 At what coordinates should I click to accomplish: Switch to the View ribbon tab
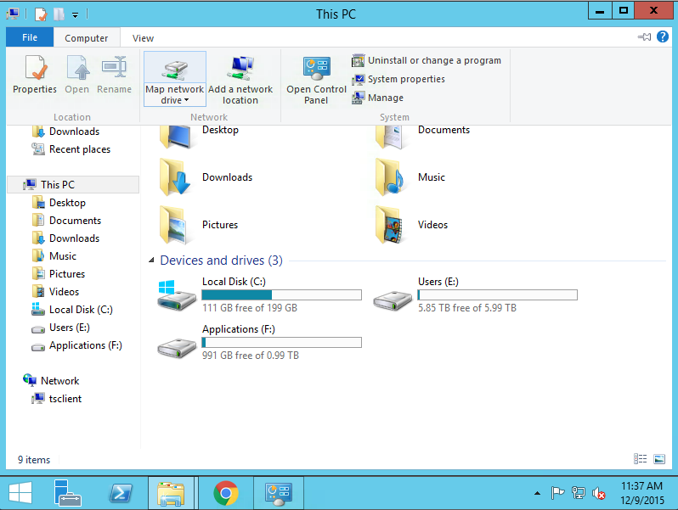click(143, 38)
